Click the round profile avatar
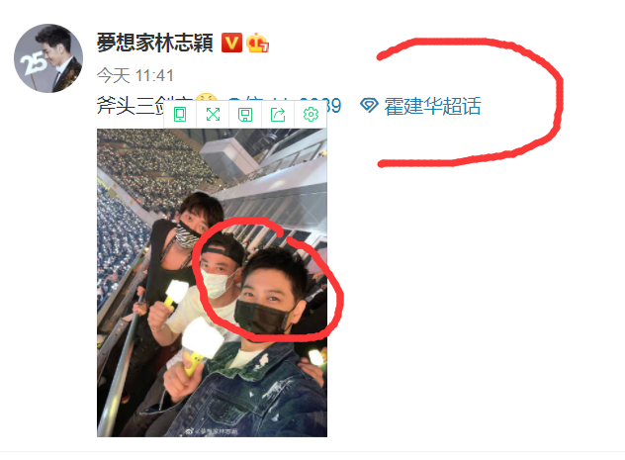Viewport: 625px width, 460px height. point(48,58)
